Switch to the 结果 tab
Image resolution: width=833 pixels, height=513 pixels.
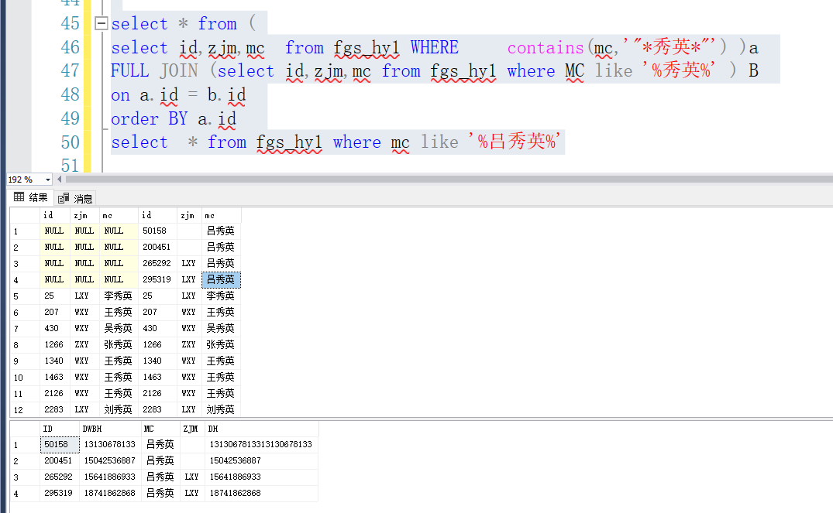31,198
